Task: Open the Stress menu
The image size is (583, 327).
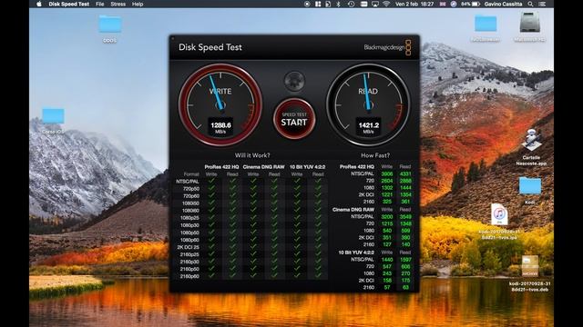Action: tap(118, 4)
